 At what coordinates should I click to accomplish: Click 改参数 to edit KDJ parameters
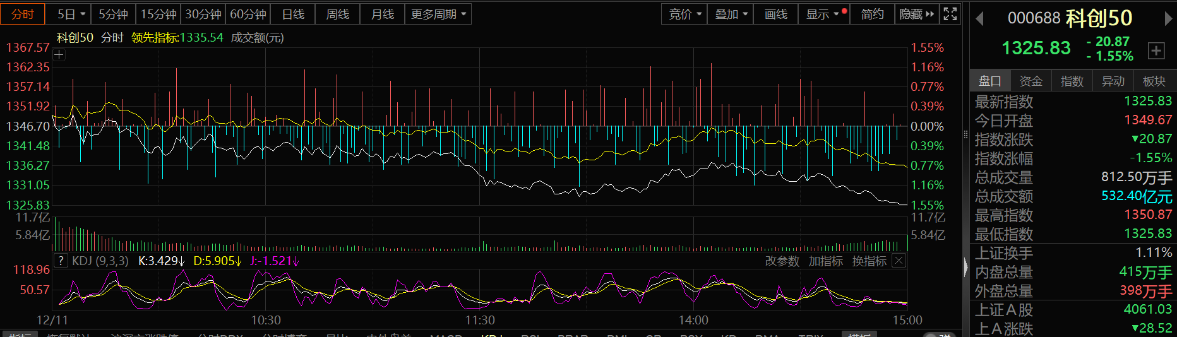782,261
